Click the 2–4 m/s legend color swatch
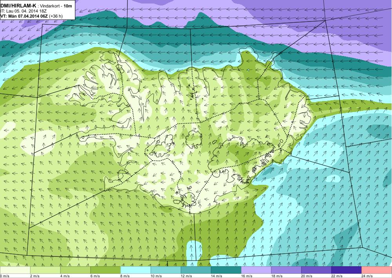 pos(45,270)
